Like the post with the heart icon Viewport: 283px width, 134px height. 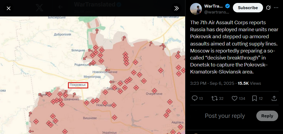[235, 98]
